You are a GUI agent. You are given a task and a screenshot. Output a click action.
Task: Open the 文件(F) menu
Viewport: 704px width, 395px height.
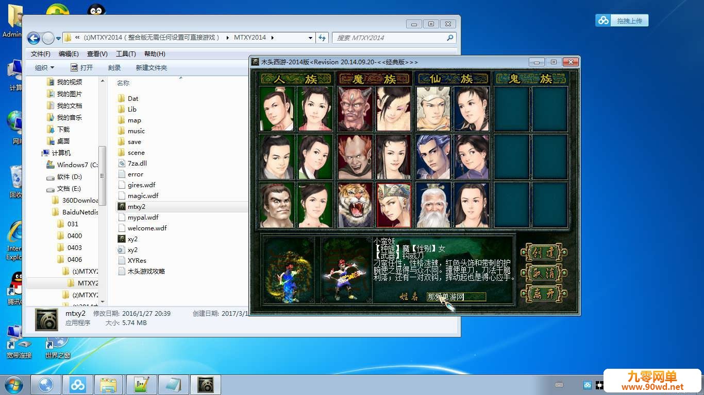click(x=41, y=53)
